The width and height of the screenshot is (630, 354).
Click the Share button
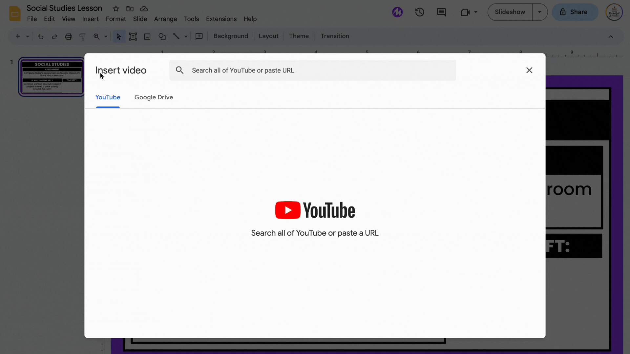[575, 12]
